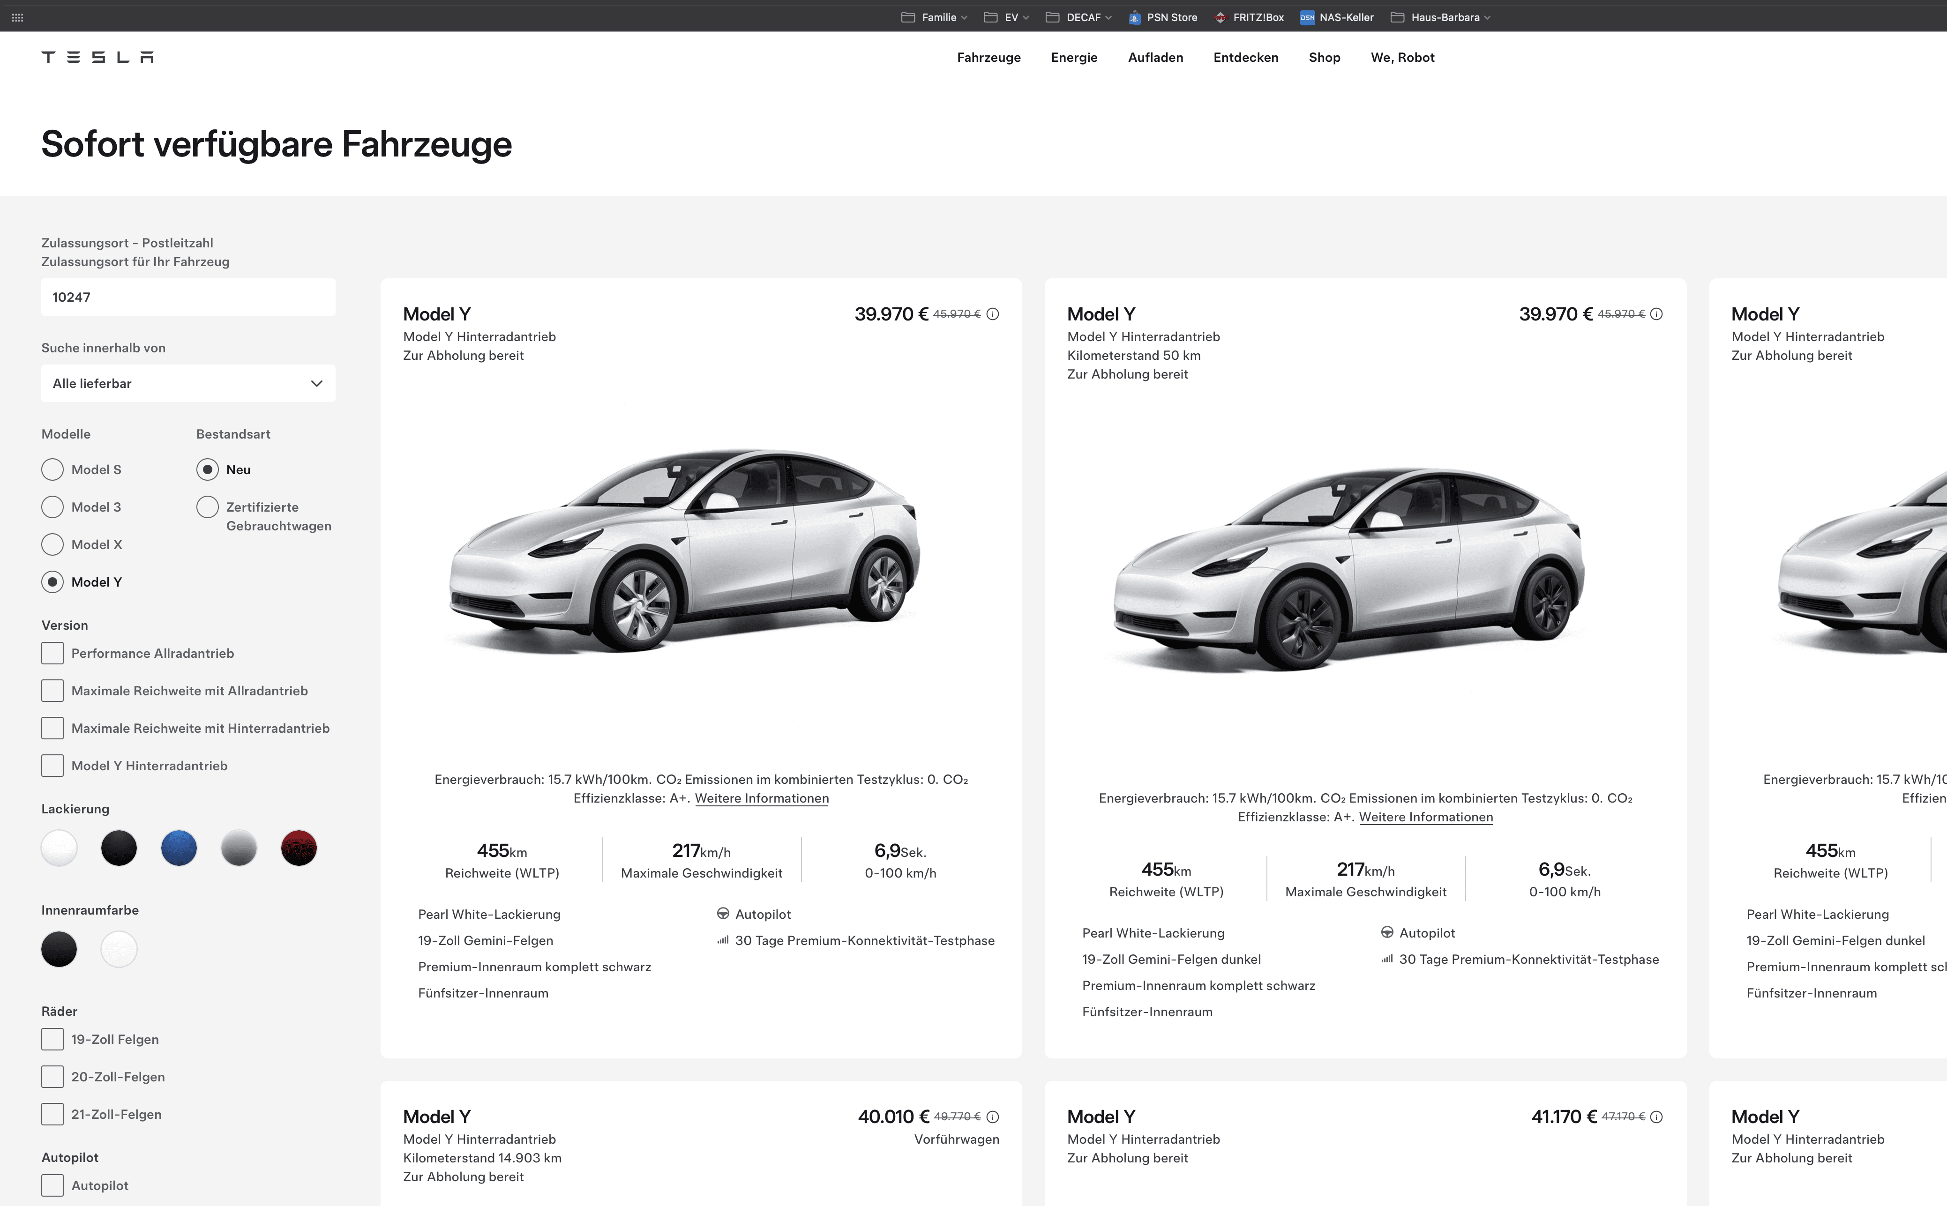
Task: Click price info icon next to 40.010 €
Action: pyautogui.click(x=993, y=1117)
